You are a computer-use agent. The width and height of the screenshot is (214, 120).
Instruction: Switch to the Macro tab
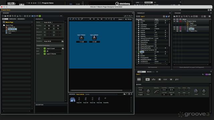tap(149, 72)
